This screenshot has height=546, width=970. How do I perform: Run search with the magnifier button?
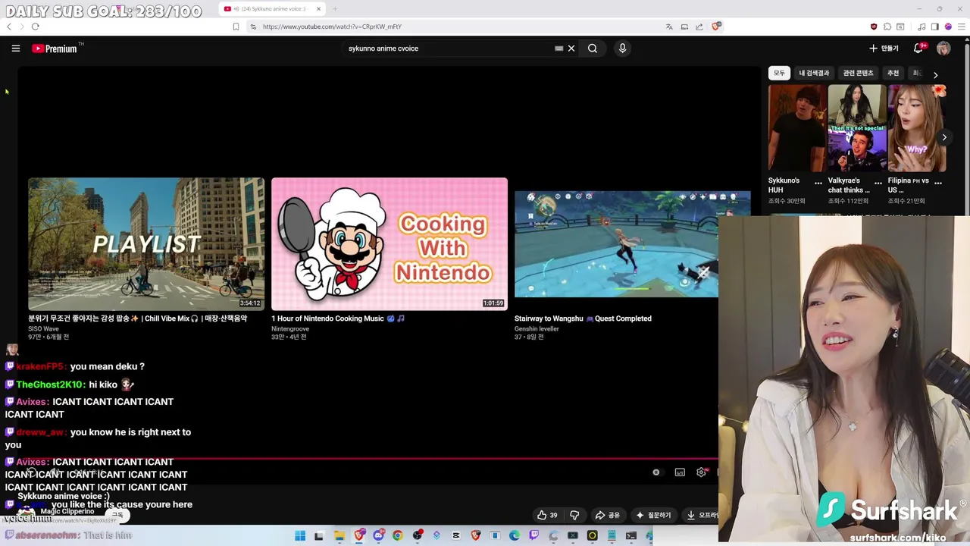tap(593, 49)
